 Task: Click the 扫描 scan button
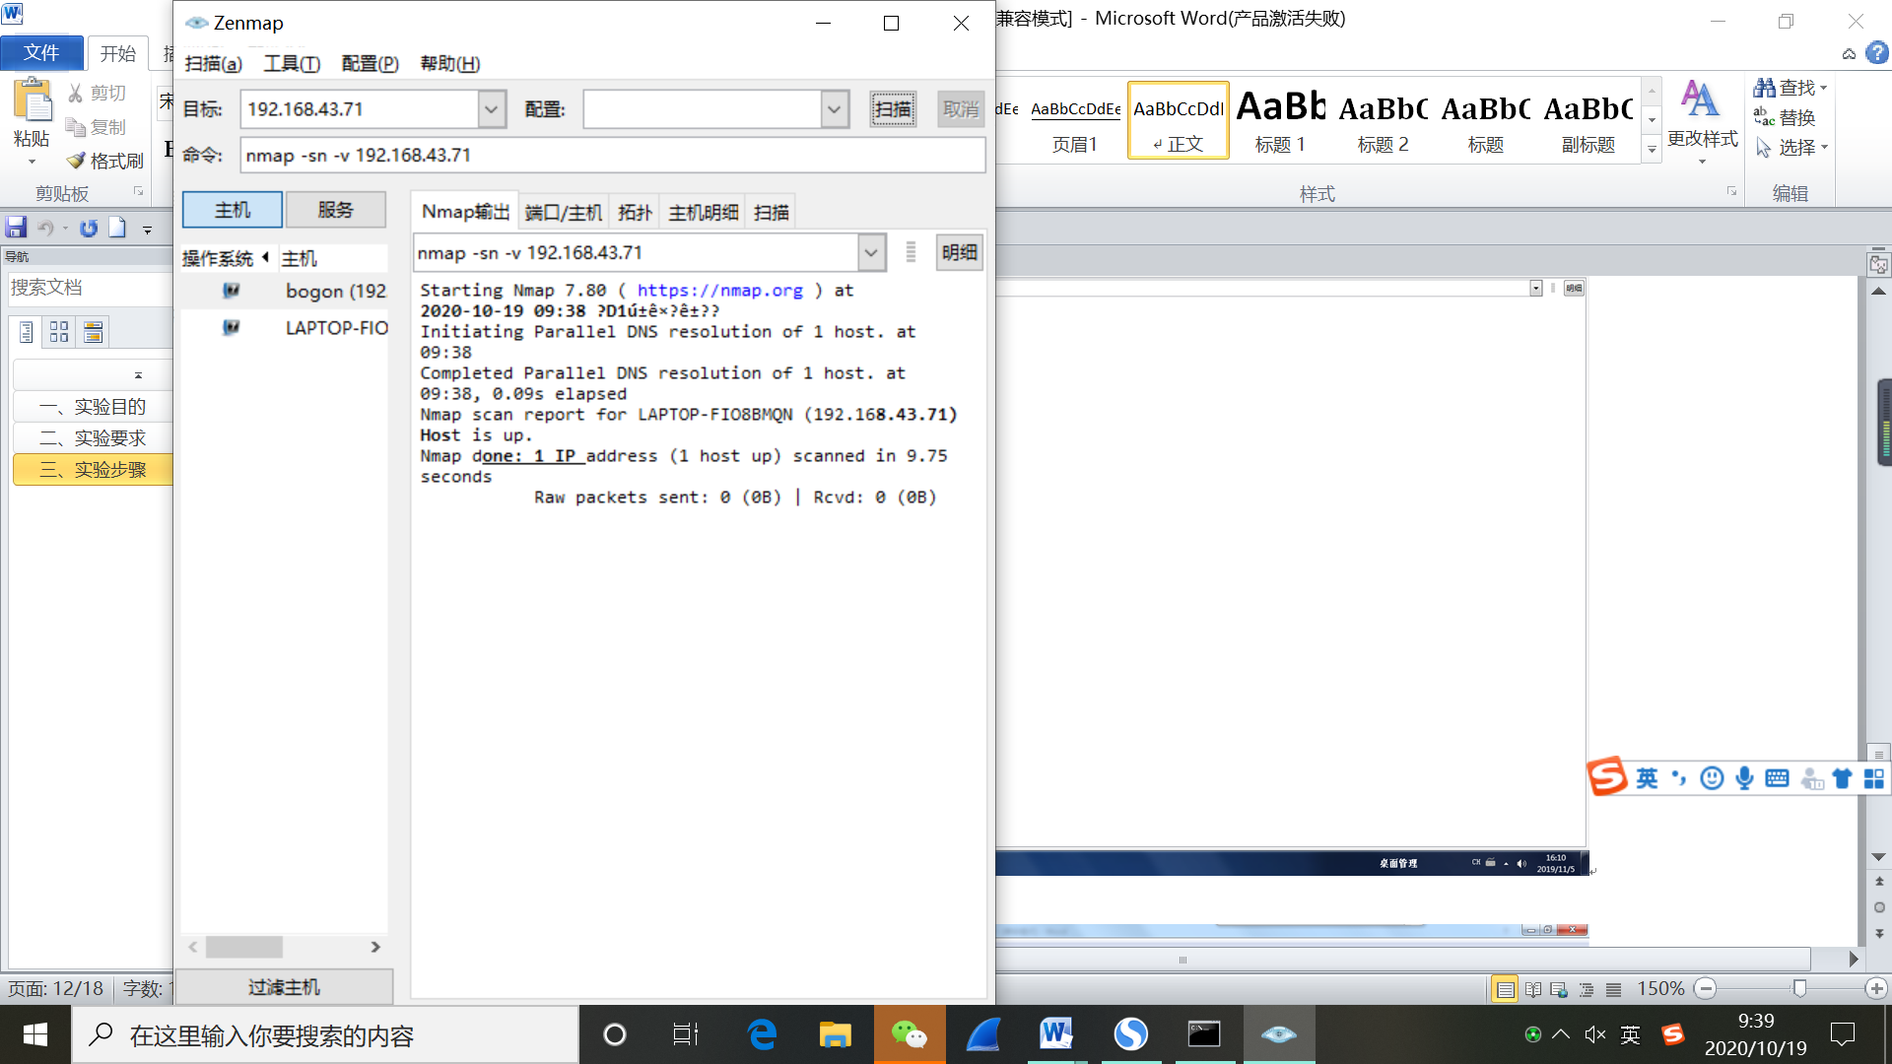893,109
